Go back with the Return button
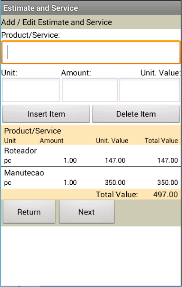182x287 pixels. coord(29,212)
